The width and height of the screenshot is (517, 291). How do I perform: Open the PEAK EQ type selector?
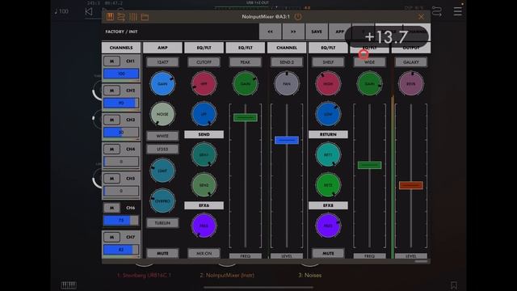click(x=246, y=62)
